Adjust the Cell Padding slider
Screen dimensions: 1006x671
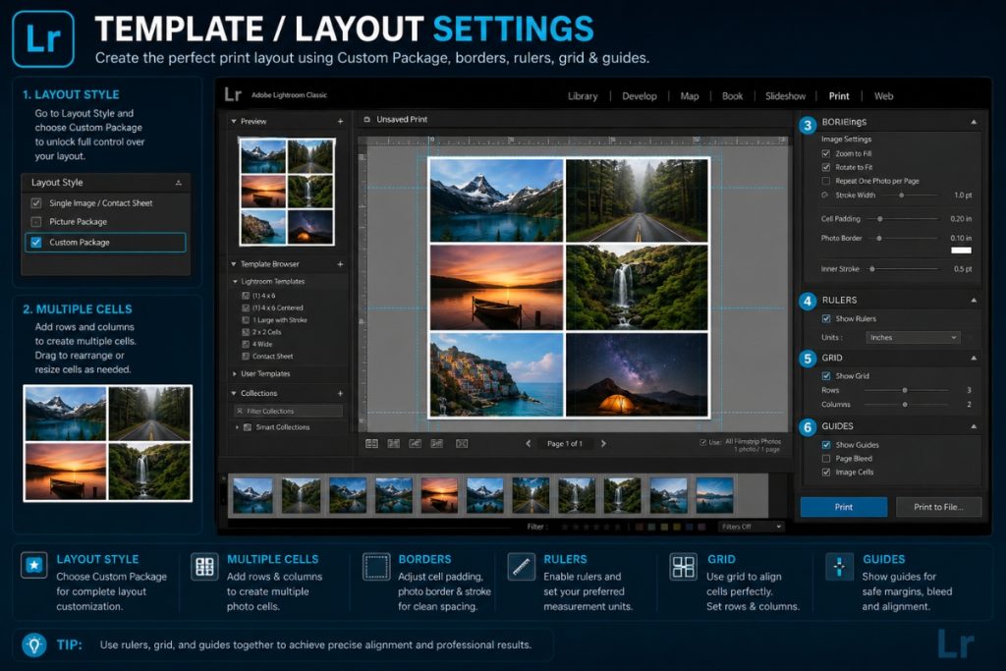(x=880, y=219)
